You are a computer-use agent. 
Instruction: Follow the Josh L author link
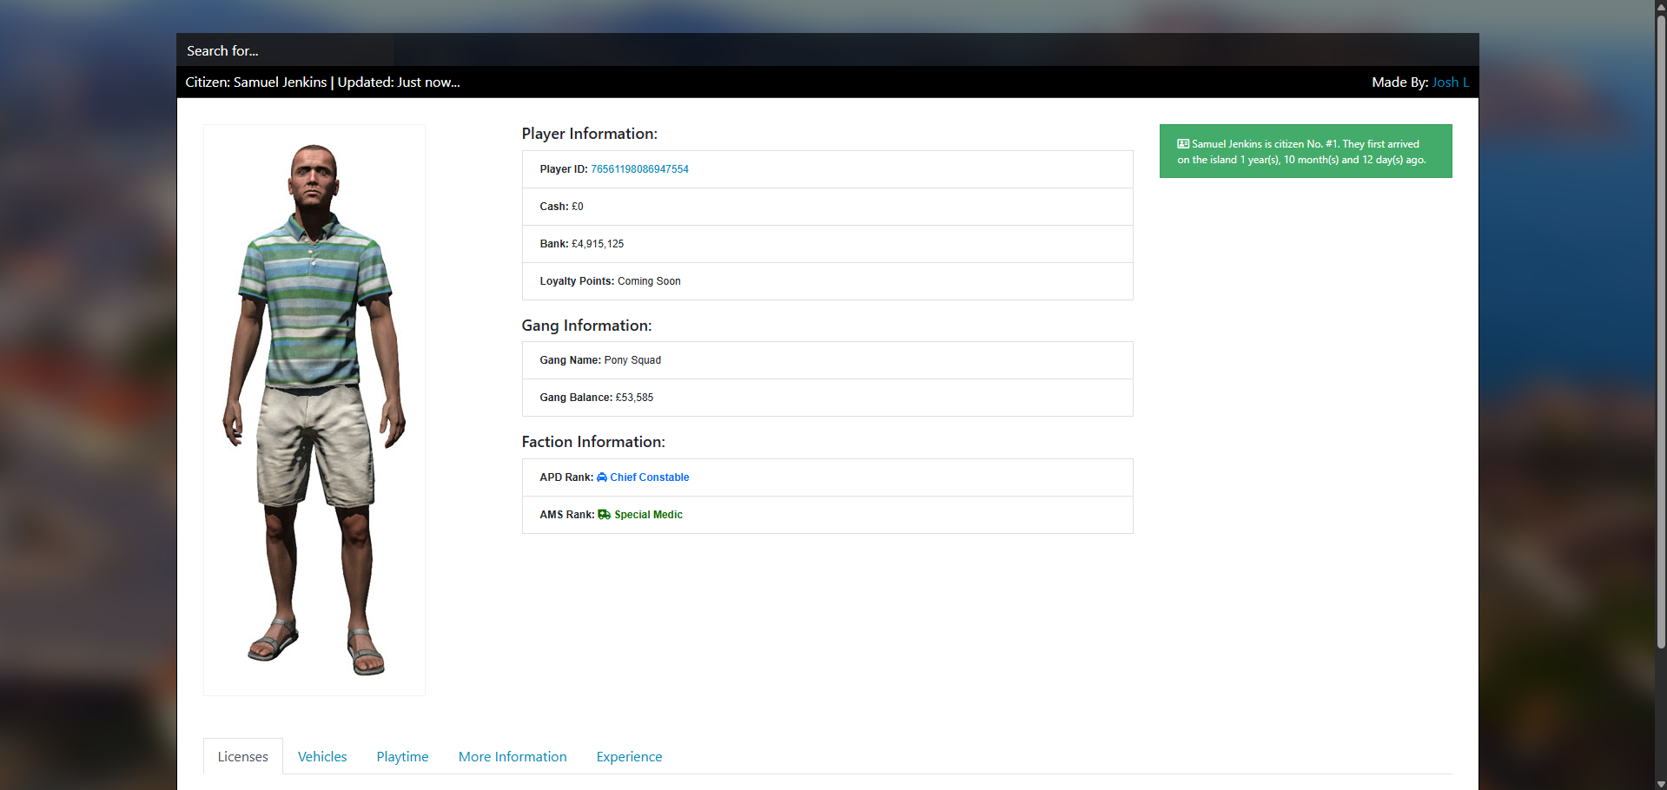[1451, 82]
